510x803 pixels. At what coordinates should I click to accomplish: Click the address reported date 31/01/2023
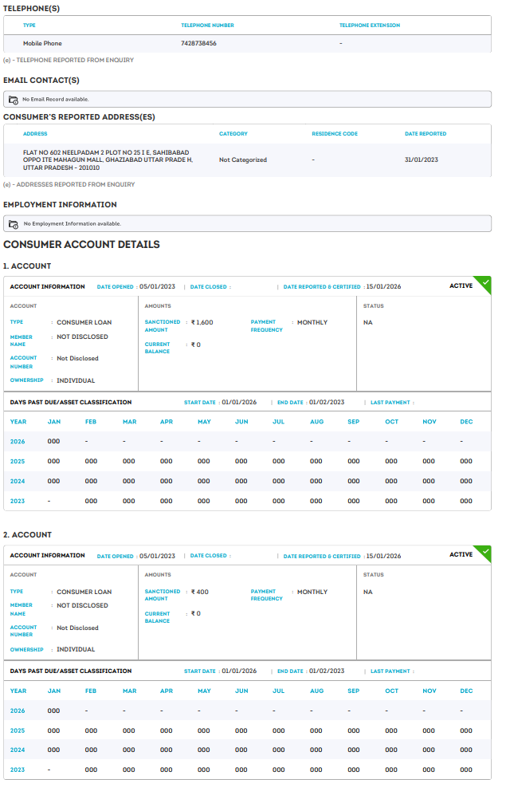(x=421, y=159)
